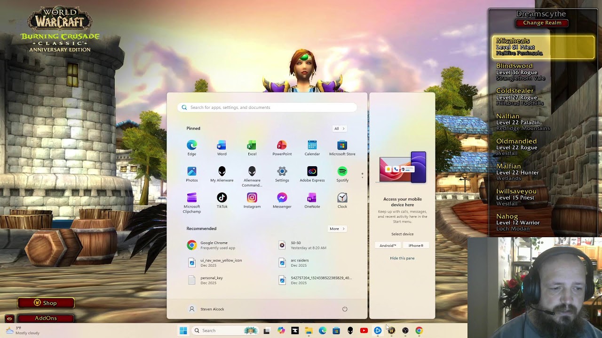The height and width of the screenshot is (338, 602).
Task: Click the power button in Start menu
Action: pos(345,309)
